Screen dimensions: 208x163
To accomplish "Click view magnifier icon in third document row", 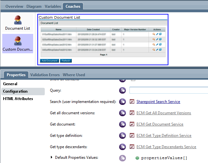I will tap(154, 45).
